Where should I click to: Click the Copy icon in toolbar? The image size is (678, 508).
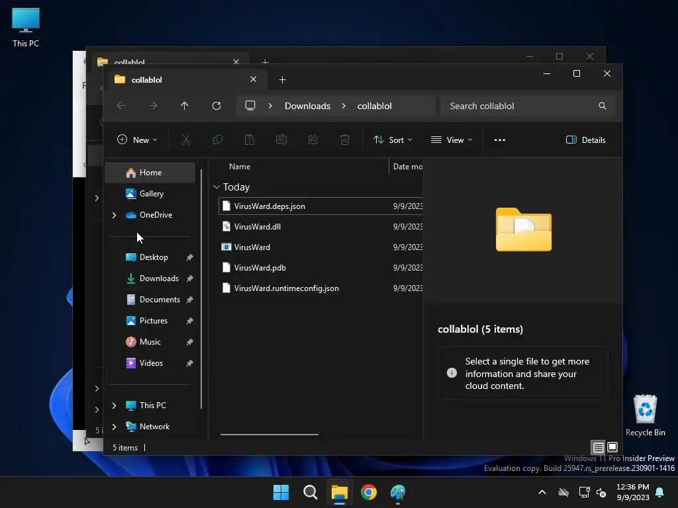217,140
